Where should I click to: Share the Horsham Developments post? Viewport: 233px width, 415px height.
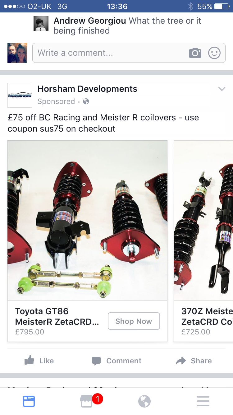tap(194, 361)
